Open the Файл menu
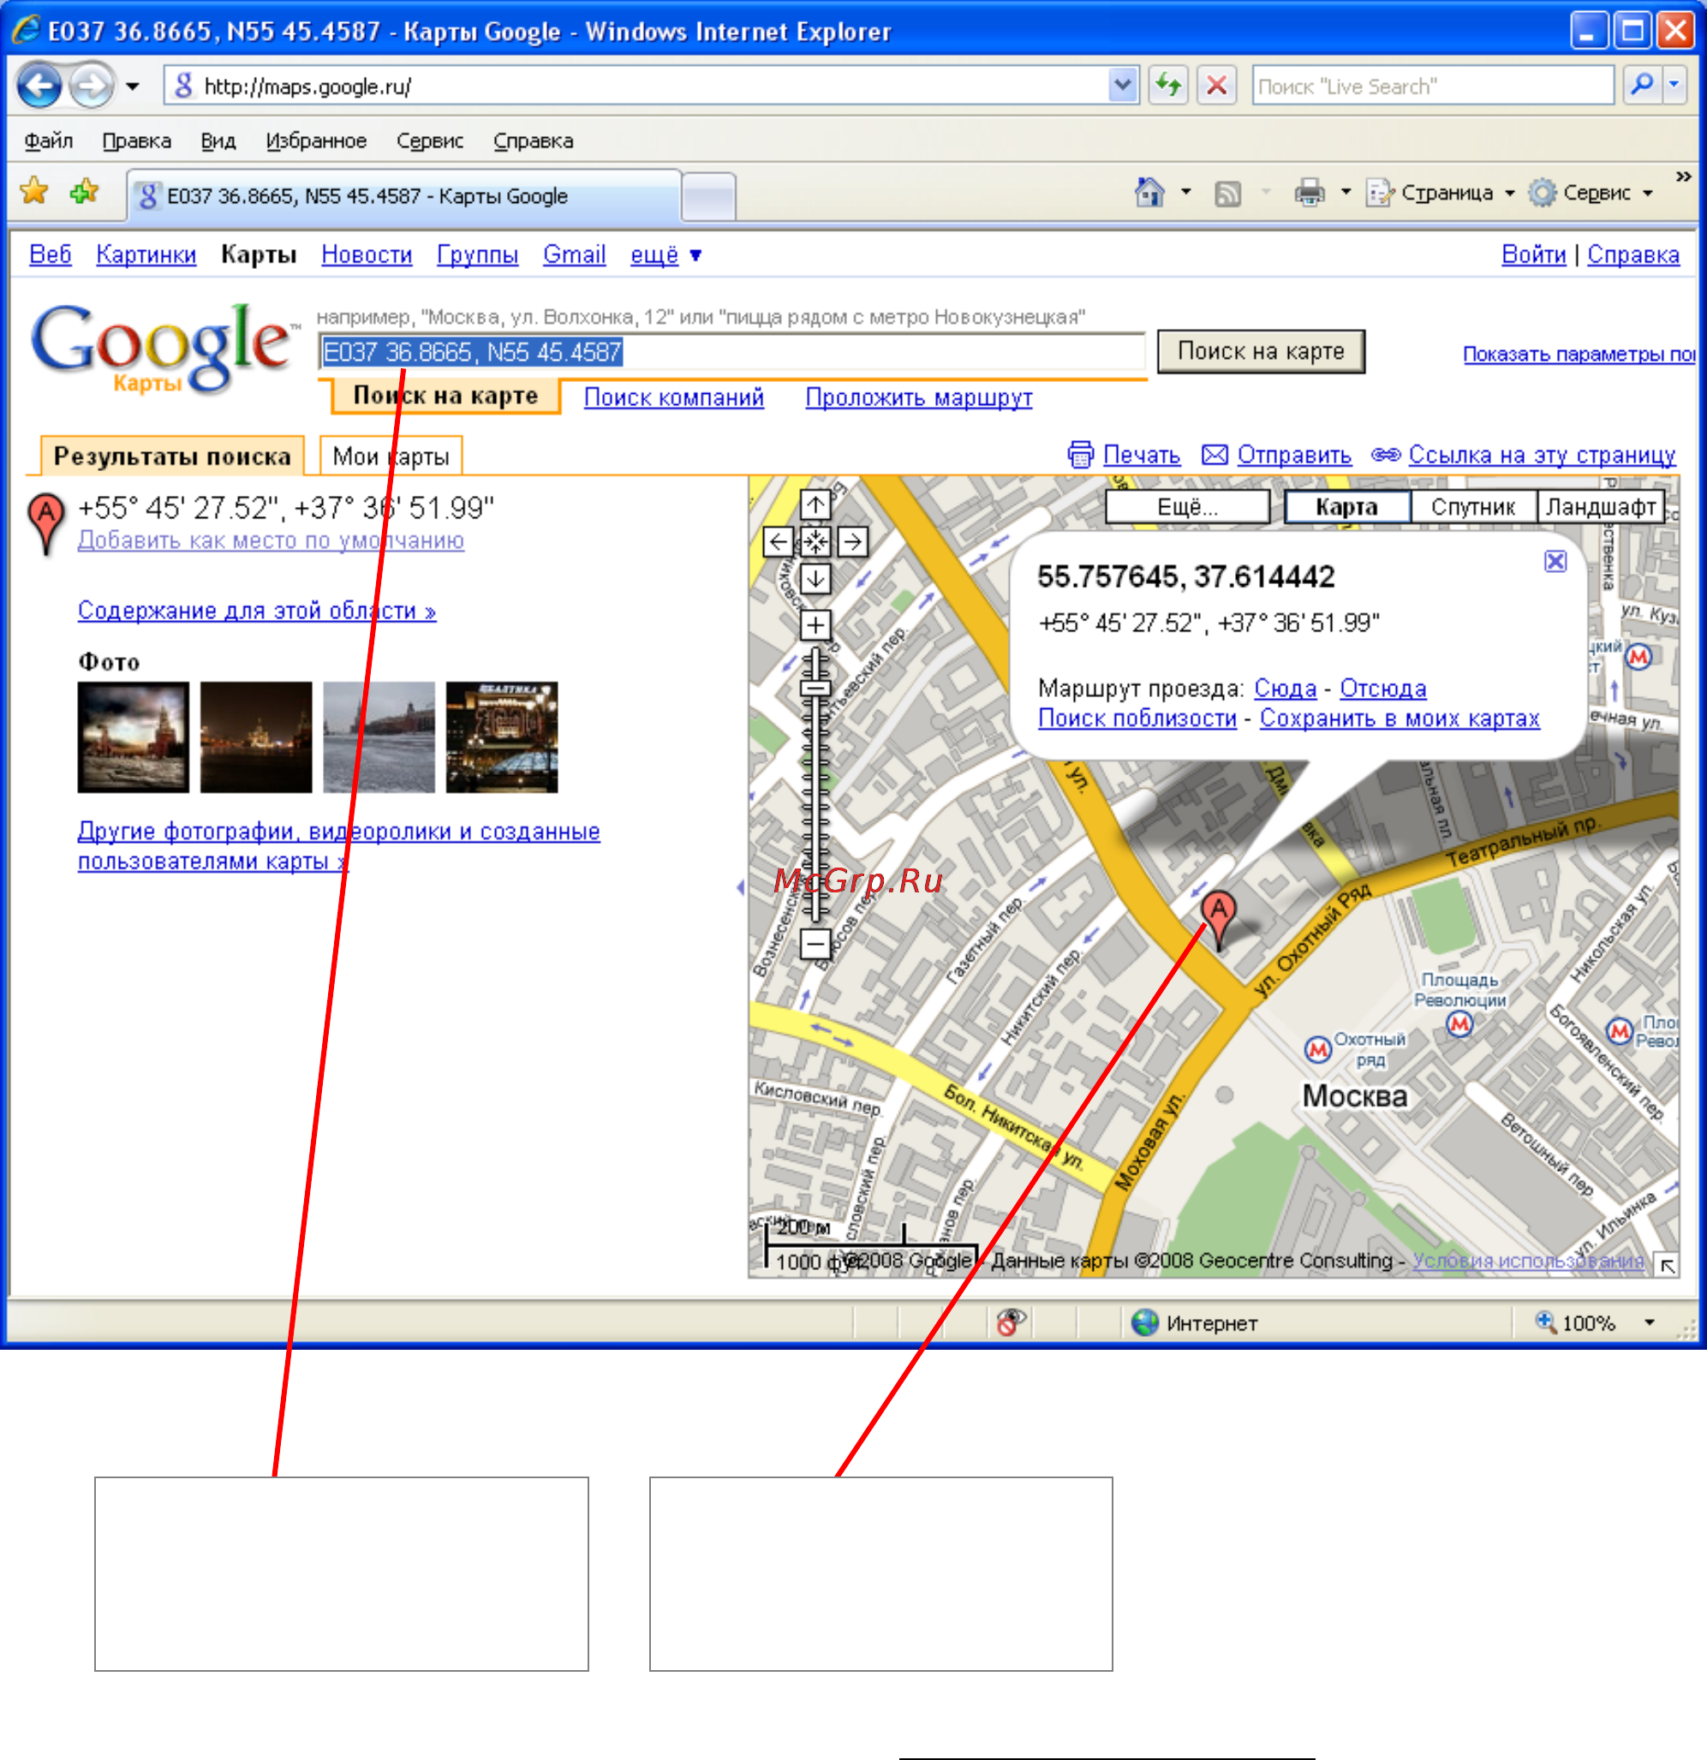Viewport: 1707px width, 1760px height. tap(49, 141)
